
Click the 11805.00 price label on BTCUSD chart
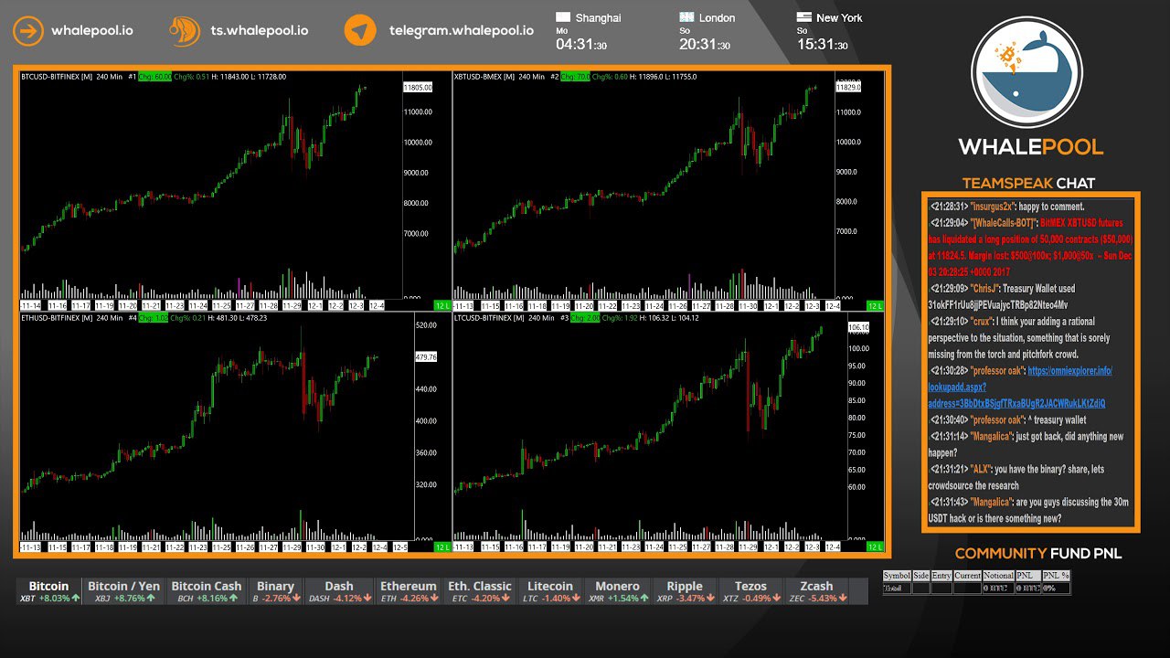[x=418, y=88]
